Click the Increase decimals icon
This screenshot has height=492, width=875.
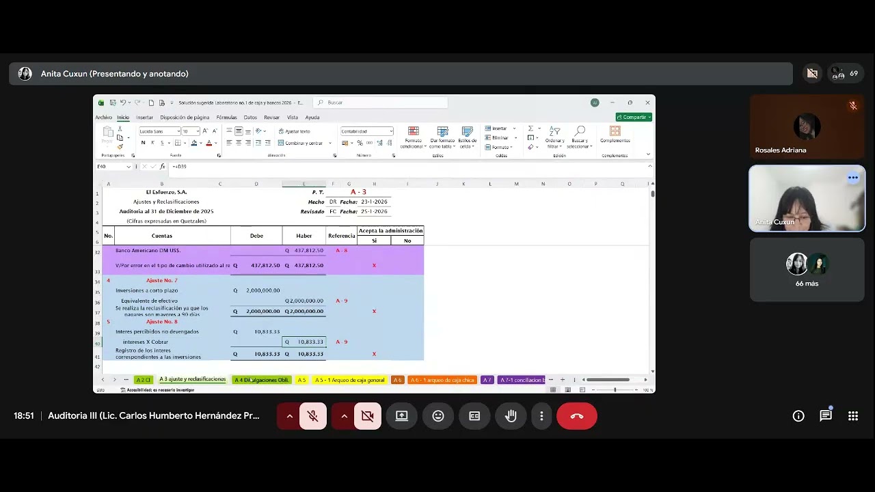(x=379, y=143)
